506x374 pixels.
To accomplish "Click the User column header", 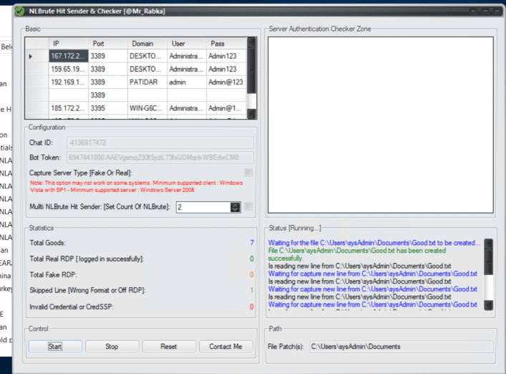I will (x=187, y=44).
